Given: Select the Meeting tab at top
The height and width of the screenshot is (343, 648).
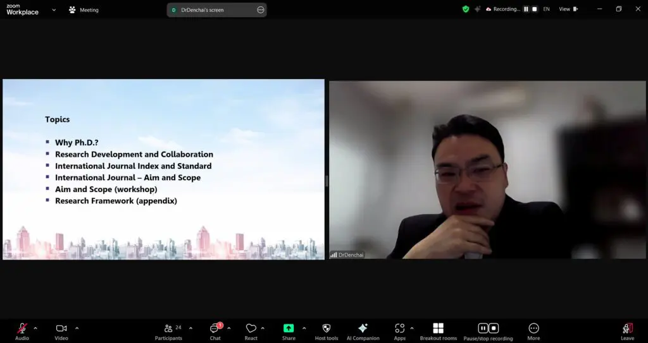Looking at the screenshot, I should coord(84,10).
